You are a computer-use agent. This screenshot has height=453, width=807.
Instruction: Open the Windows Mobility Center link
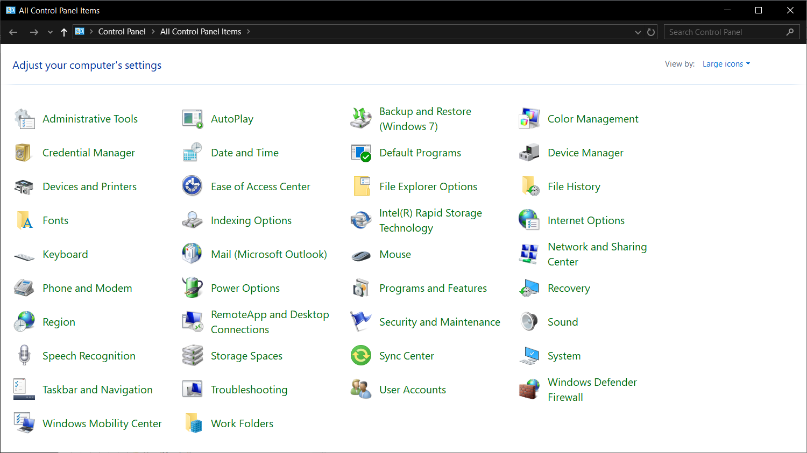pyautogui.click(x=102, y=423)
